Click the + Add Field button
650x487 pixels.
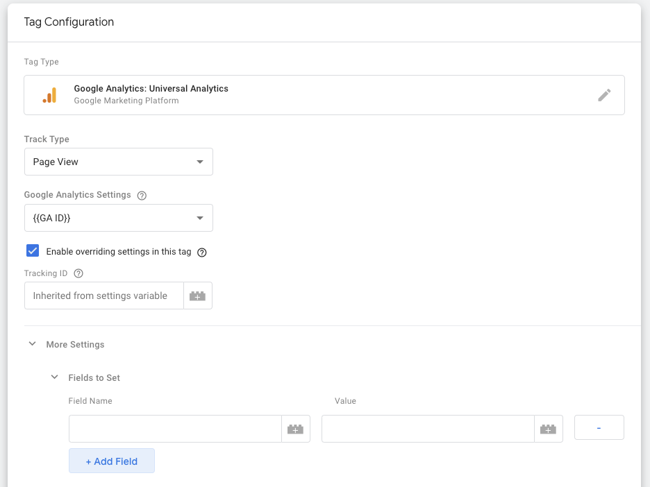112,461
